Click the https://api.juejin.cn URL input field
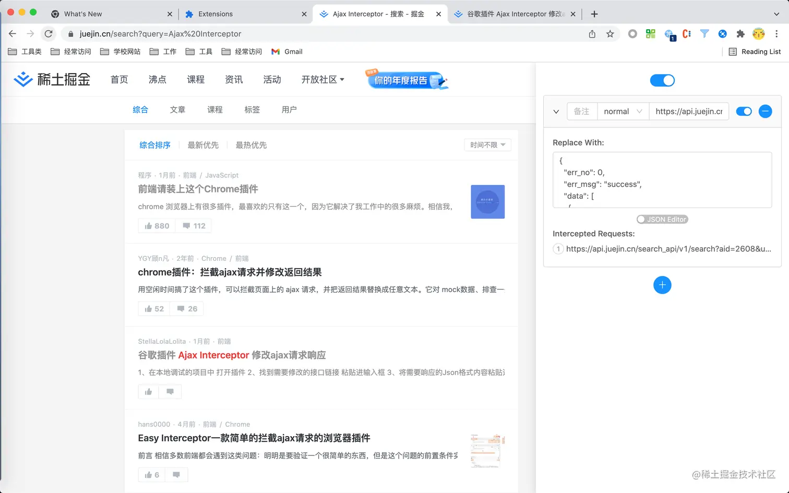The height and width of the screenshot is (493, 789). point(689,111)
